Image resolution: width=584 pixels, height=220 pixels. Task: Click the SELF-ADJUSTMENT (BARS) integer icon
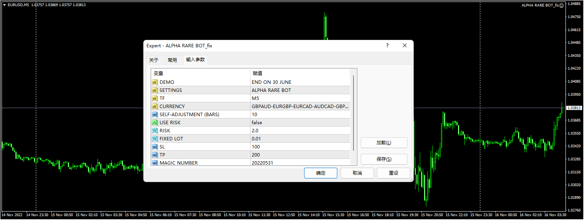pos(155,115)
